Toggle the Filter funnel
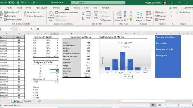The image size is (193, 108). [x=96, y=15]
